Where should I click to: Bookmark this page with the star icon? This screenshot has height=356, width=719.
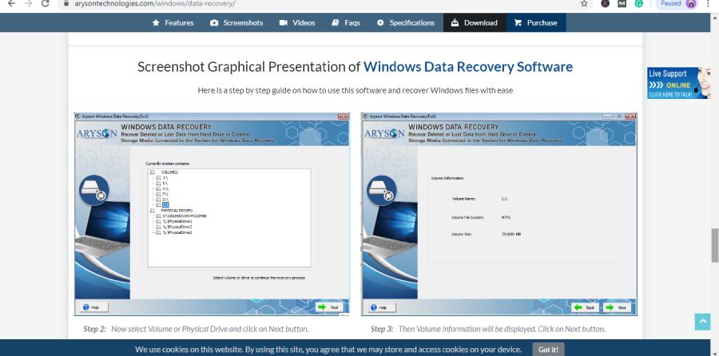(584, 4)
